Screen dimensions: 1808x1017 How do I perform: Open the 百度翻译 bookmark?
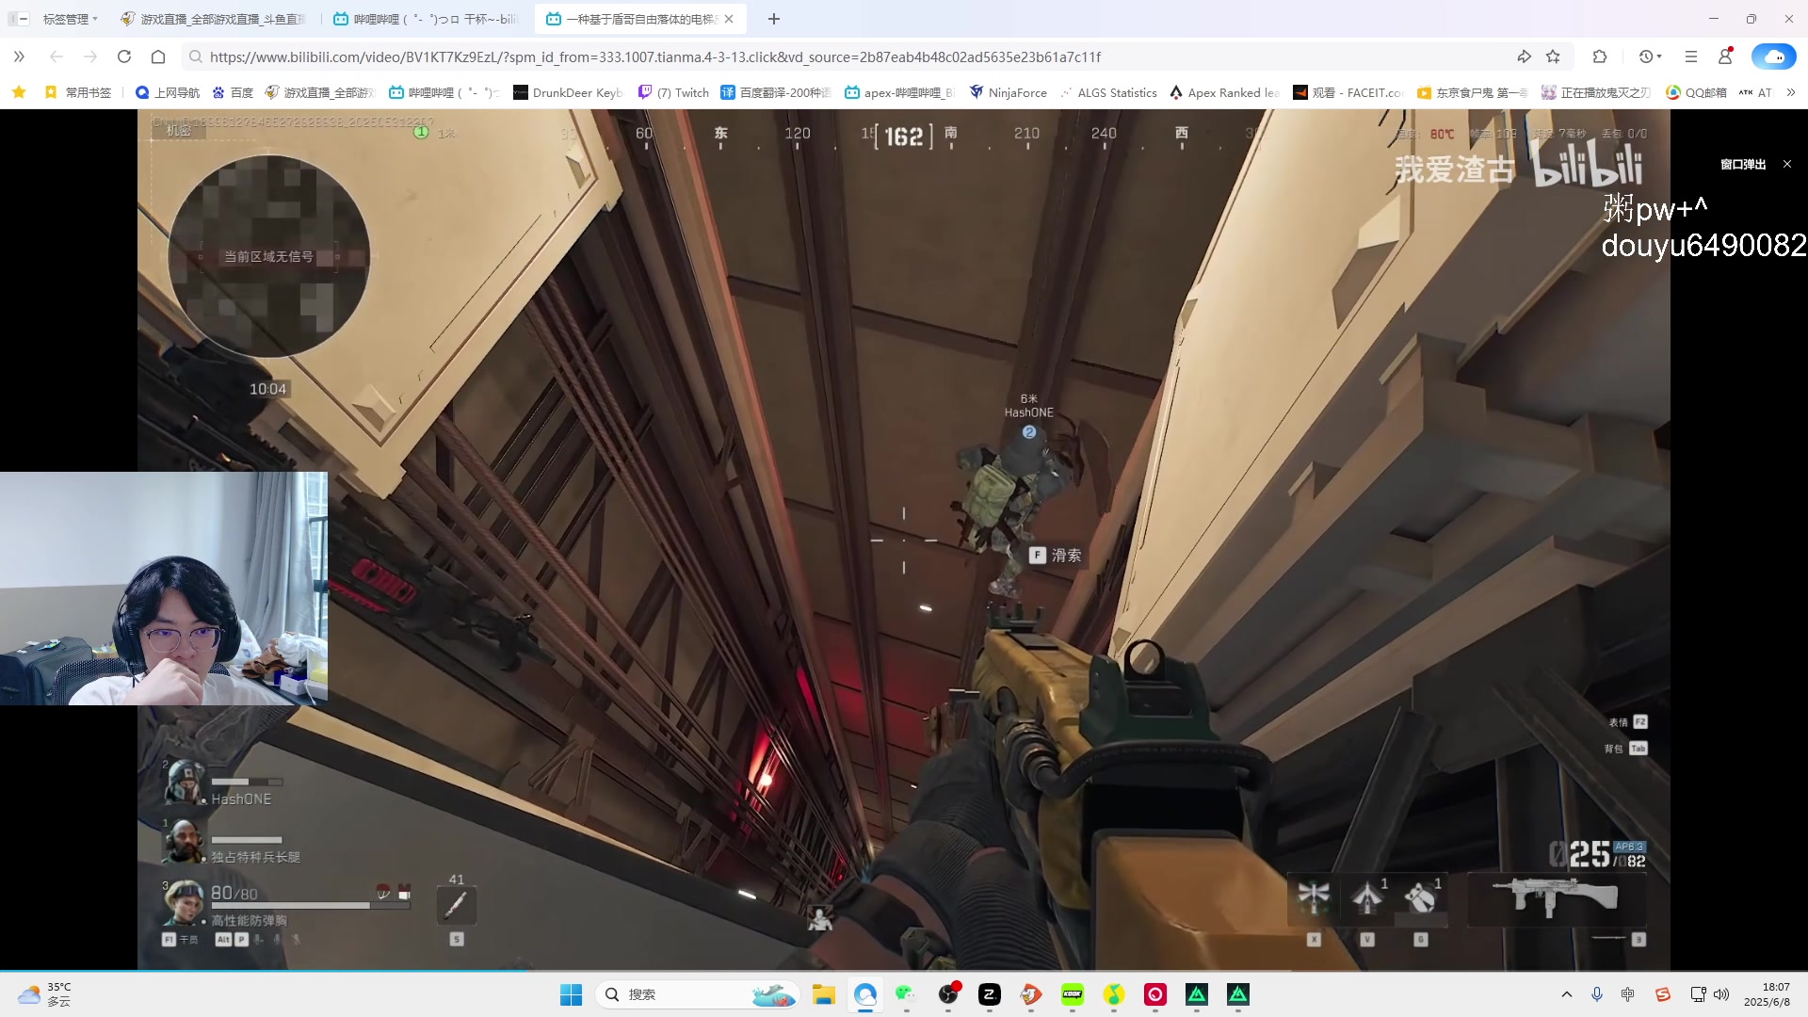point(776,92)
